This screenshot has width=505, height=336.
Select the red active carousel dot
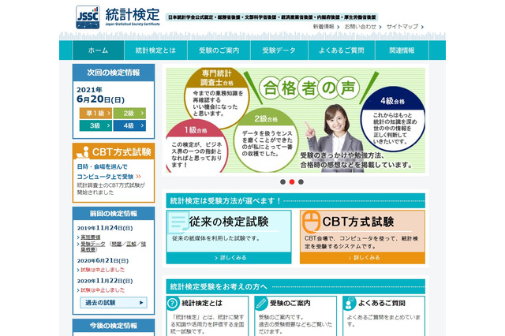point(292,182)
